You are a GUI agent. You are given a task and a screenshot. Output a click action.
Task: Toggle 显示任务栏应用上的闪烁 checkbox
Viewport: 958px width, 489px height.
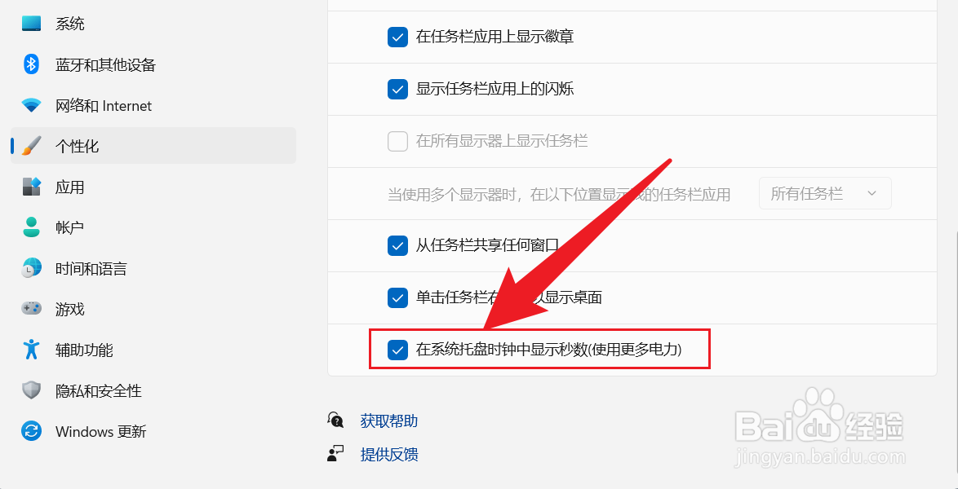(x=397, y=89)
